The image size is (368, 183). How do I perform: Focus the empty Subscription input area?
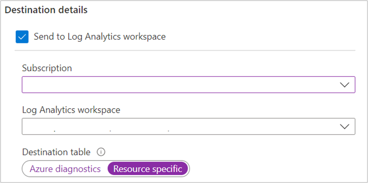[181, 85]
